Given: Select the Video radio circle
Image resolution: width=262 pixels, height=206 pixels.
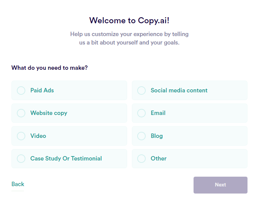Looking at the screenshot, I should pos(21,136).
